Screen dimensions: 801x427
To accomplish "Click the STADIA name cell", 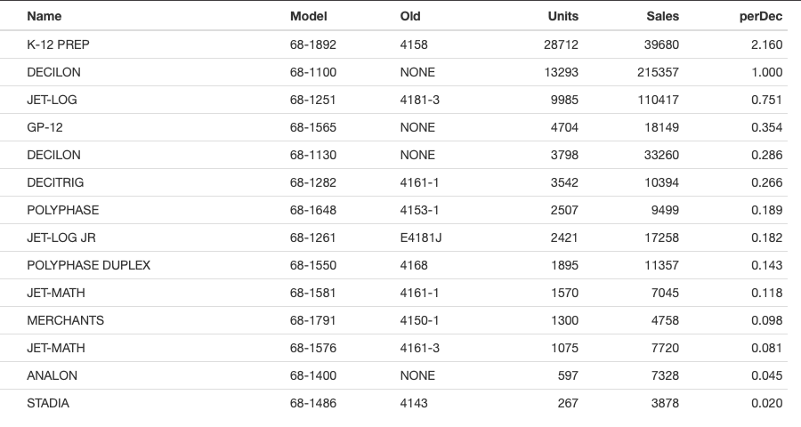I will (x=48, y=403).
